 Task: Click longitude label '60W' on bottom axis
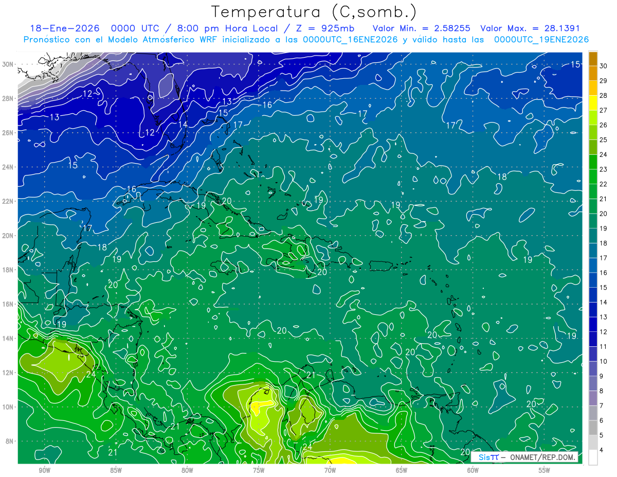pos(473,471)
